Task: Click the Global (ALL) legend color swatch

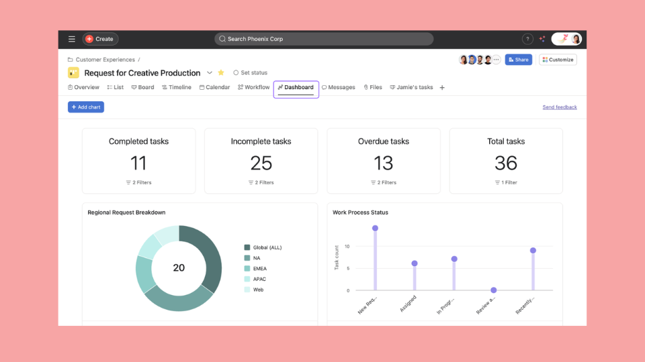Action: coord(247,247)
